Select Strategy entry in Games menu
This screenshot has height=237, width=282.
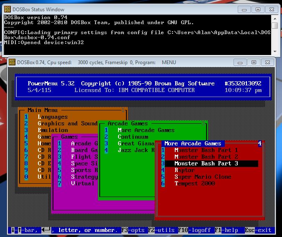click(84, 177)
